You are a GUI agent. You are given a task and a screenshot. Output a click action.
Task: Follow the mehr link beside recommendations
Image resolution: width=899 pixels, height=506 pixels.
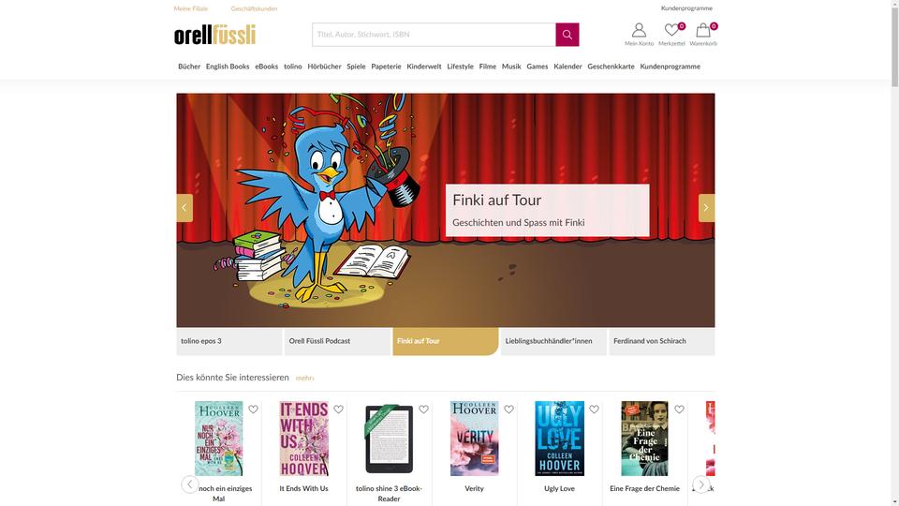click(304, 378)
